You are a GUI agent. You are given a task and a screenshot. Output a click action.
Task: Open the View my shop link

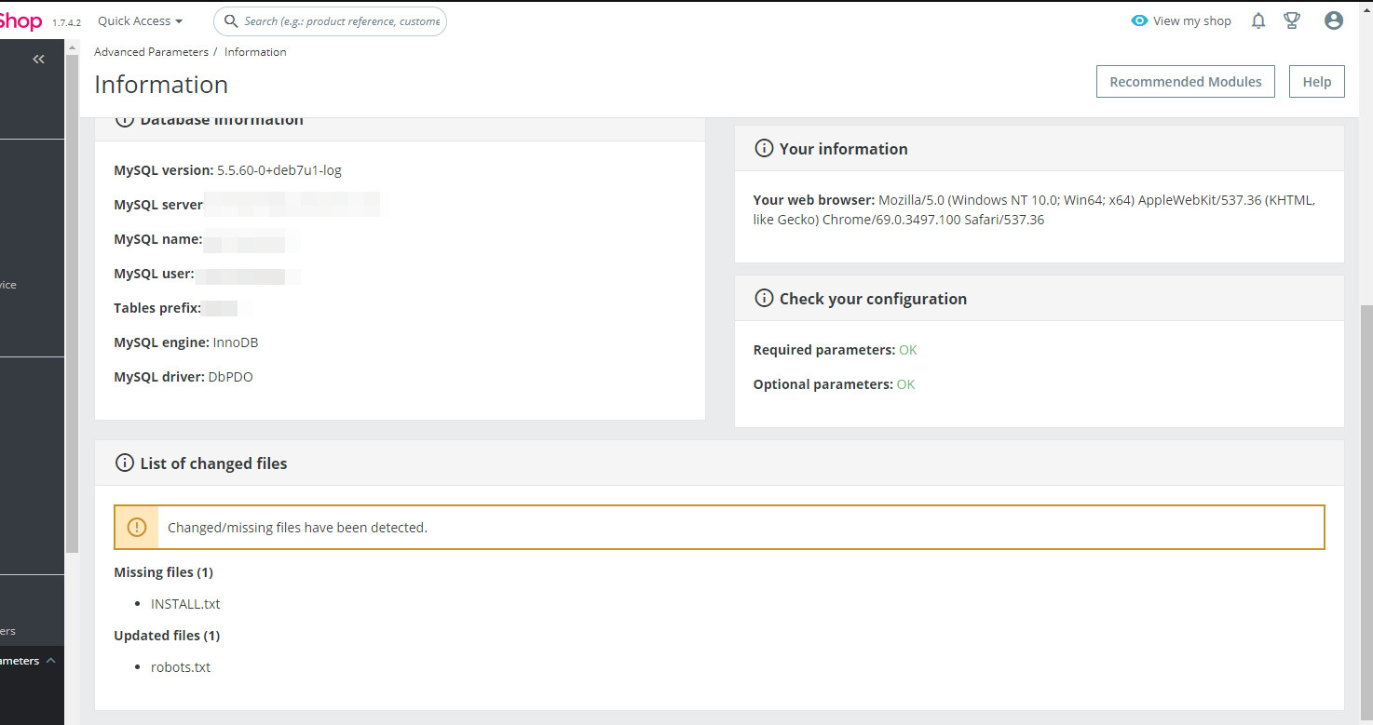tap(1191, 20)
